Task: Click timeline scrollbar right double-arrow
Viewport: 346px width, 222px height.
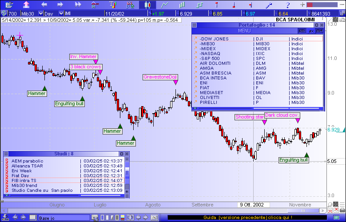Action: 322,210
